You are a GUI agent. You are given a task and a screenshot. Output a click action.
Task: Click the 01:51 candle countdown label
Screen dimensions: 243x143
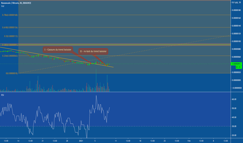click(239, 67)
